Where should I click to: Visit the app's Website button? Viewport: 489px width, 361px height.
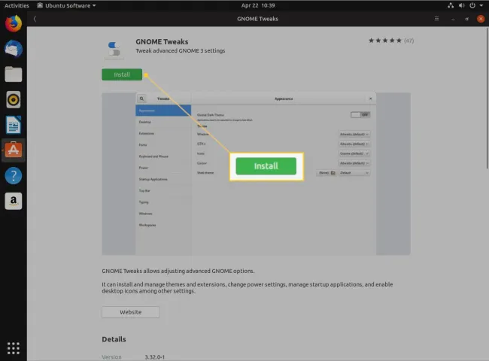pyautogui.click(x=130, y=312)
